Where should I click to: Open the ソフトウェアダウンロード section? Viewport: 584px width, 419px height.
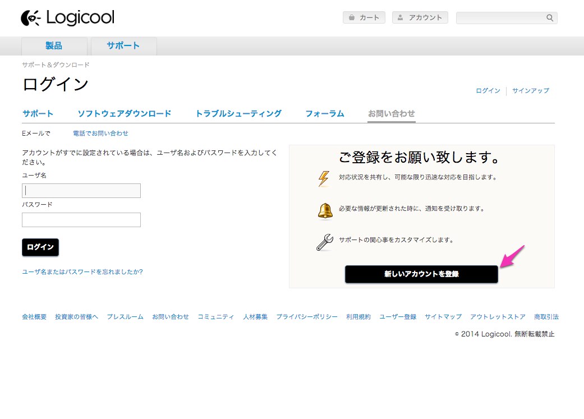coord(125,113)
